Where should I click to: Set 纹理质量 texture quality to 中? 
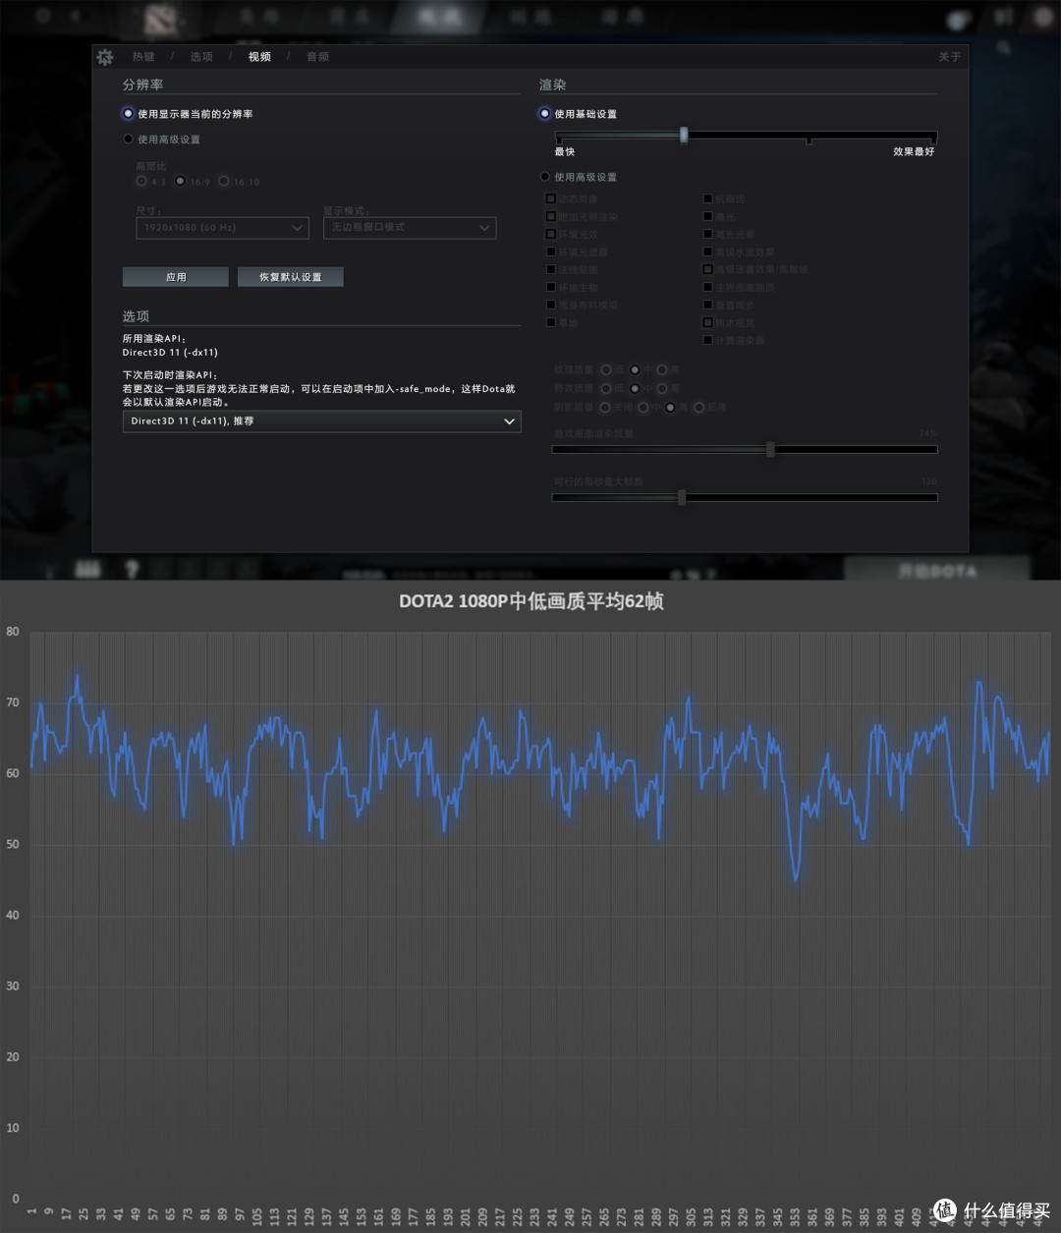635,369
